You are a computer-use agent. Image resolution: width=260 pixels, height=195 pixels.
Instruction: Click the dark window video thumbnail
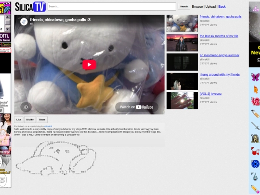[182, 62]
